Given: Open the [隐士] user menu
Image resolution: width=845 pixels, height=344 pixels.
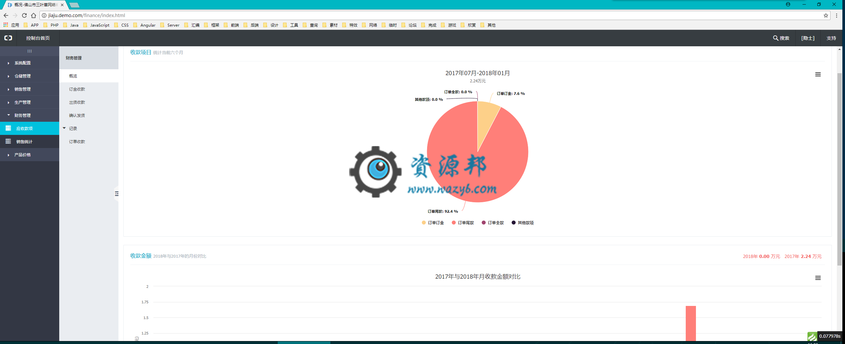Looking at the screenshot, I should coord(808,38).
